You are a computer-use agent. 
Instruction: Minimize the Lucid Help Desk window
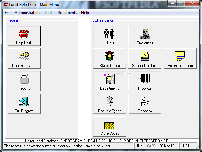click(x=172, y=3)
